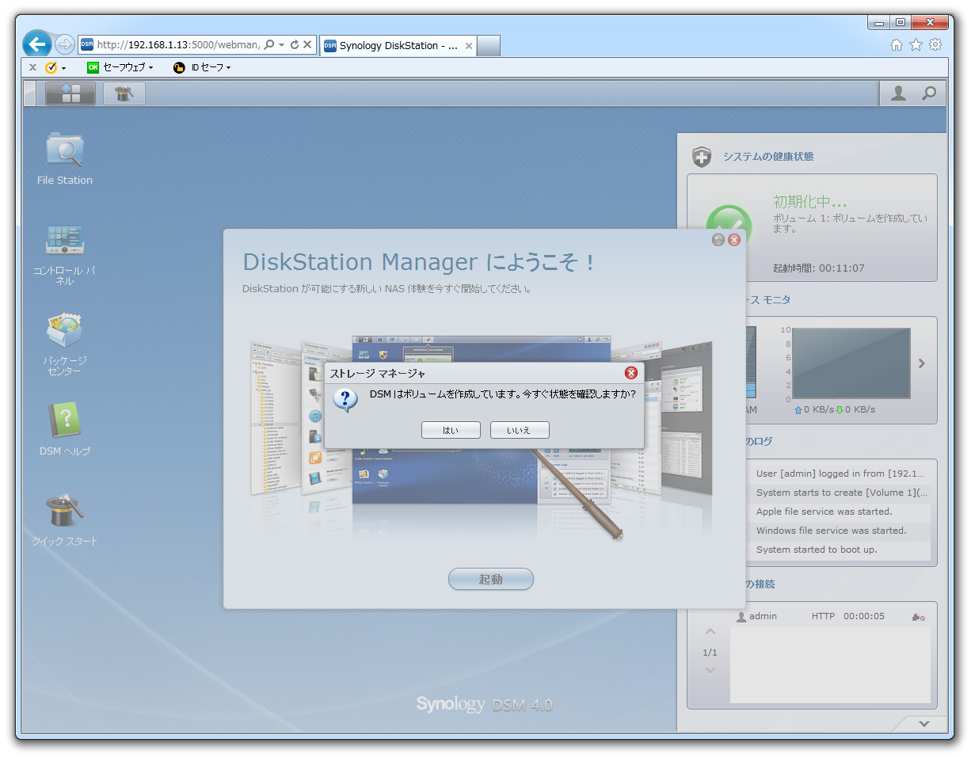Image resolution: width=971 pixels, height=757 pixels.
Task: Go to next page of connected users
Action: [x=710, y=670]
